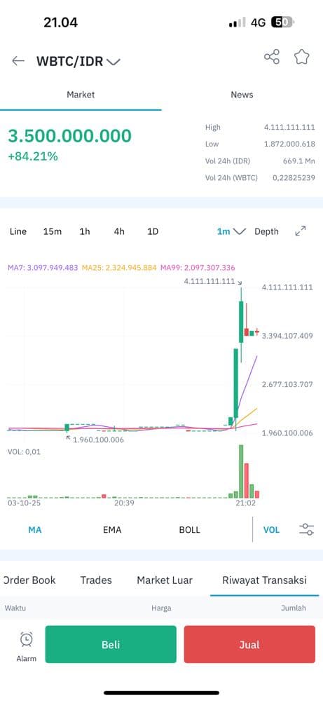Click the tallest green volume bar
Image resolution: width=323 pixels, height=701 pixels.
(241, 471)
